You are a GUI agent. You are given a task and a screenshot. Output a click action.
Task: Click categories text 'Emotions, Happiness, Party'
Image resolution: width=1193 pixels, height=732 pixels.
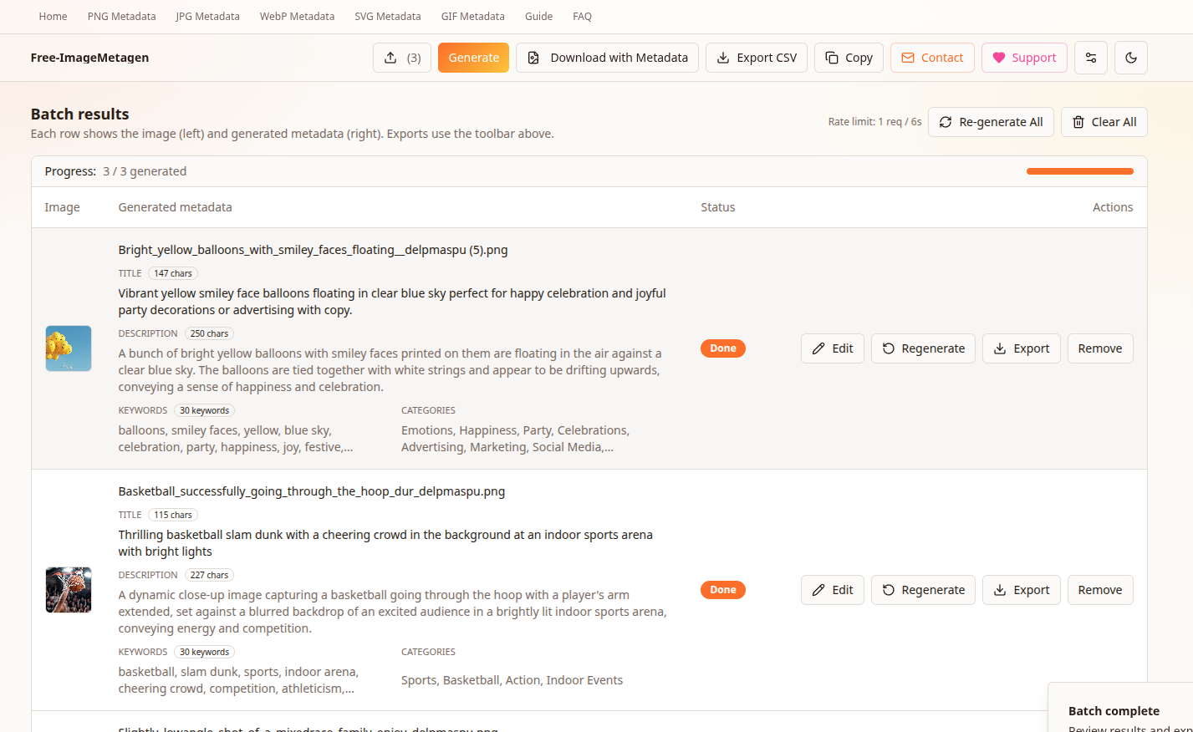515,439
